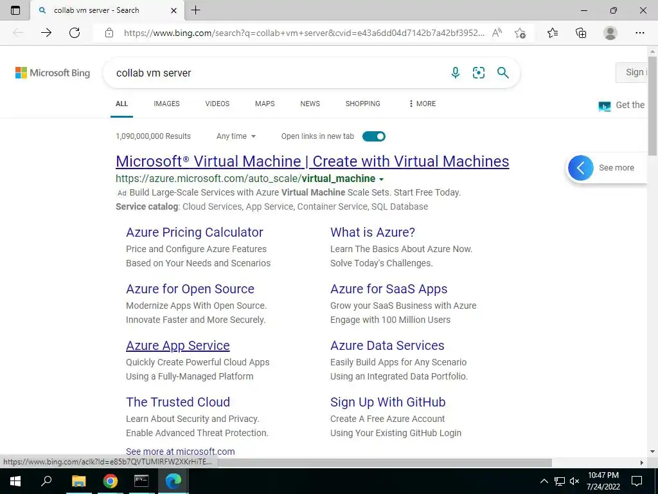Add this page to favorites
This screenshot has width=658, height=494.
(x=520, y=33)
